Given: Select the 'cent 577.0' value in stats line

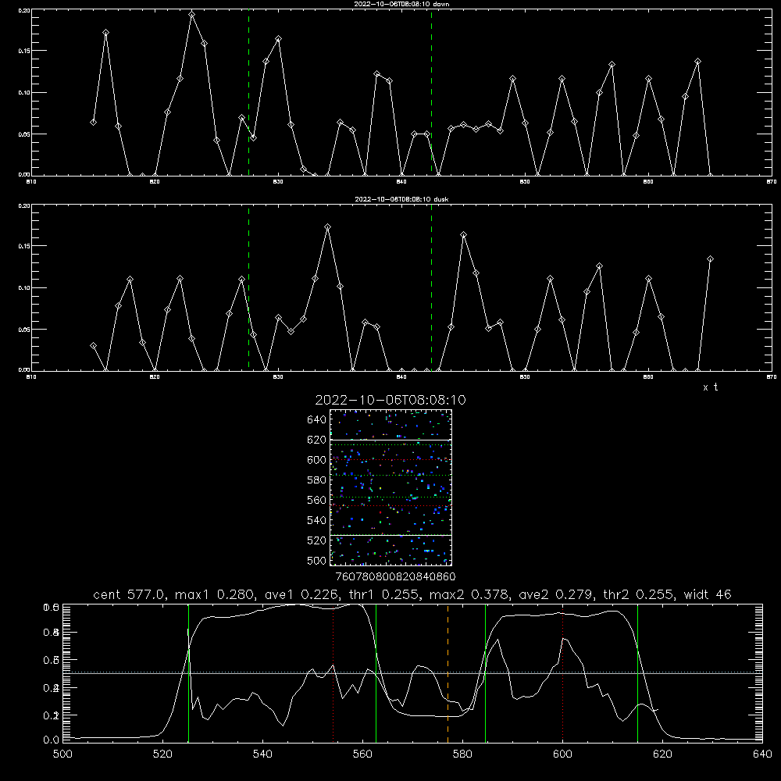Looking at the screenshot, I should 130,594.
